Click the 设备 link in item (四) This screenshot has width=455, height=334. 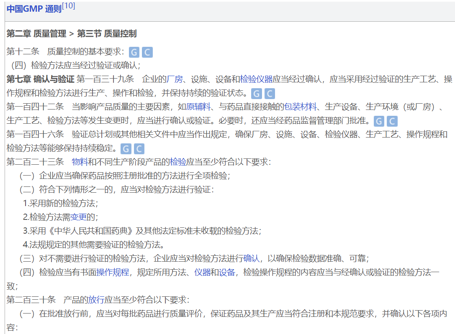(227, 272)
